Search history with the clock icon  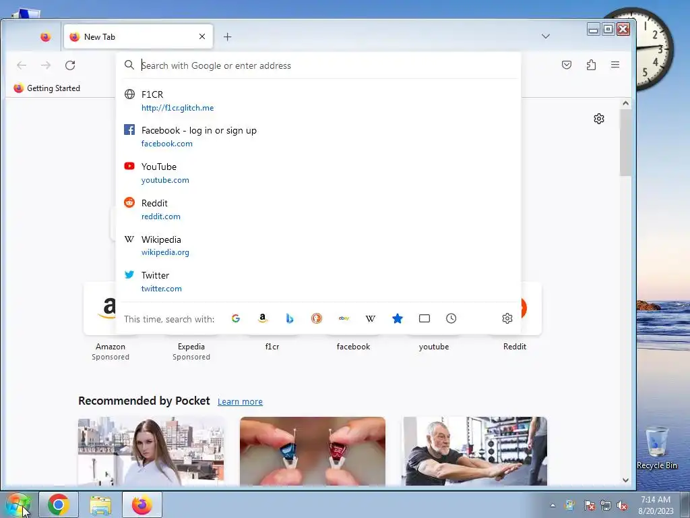[x=451, y=318]
